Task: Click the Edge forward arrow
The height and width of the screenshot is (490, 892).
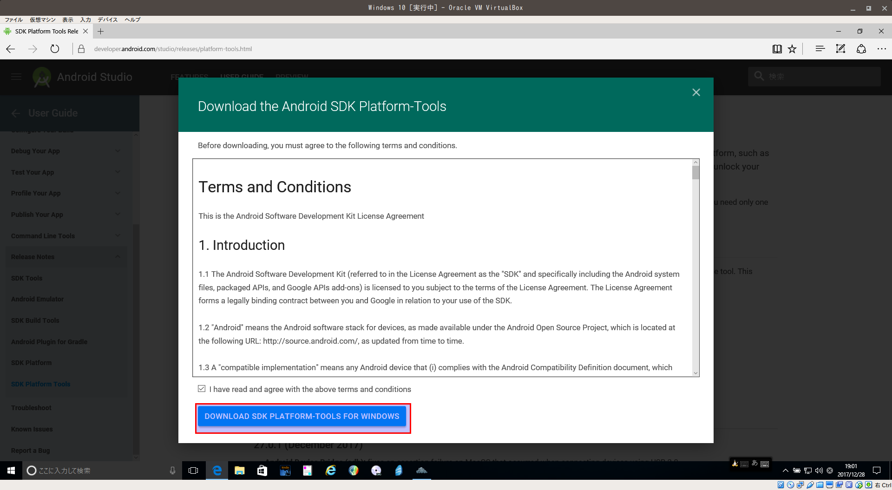Action: click(33, 49)
